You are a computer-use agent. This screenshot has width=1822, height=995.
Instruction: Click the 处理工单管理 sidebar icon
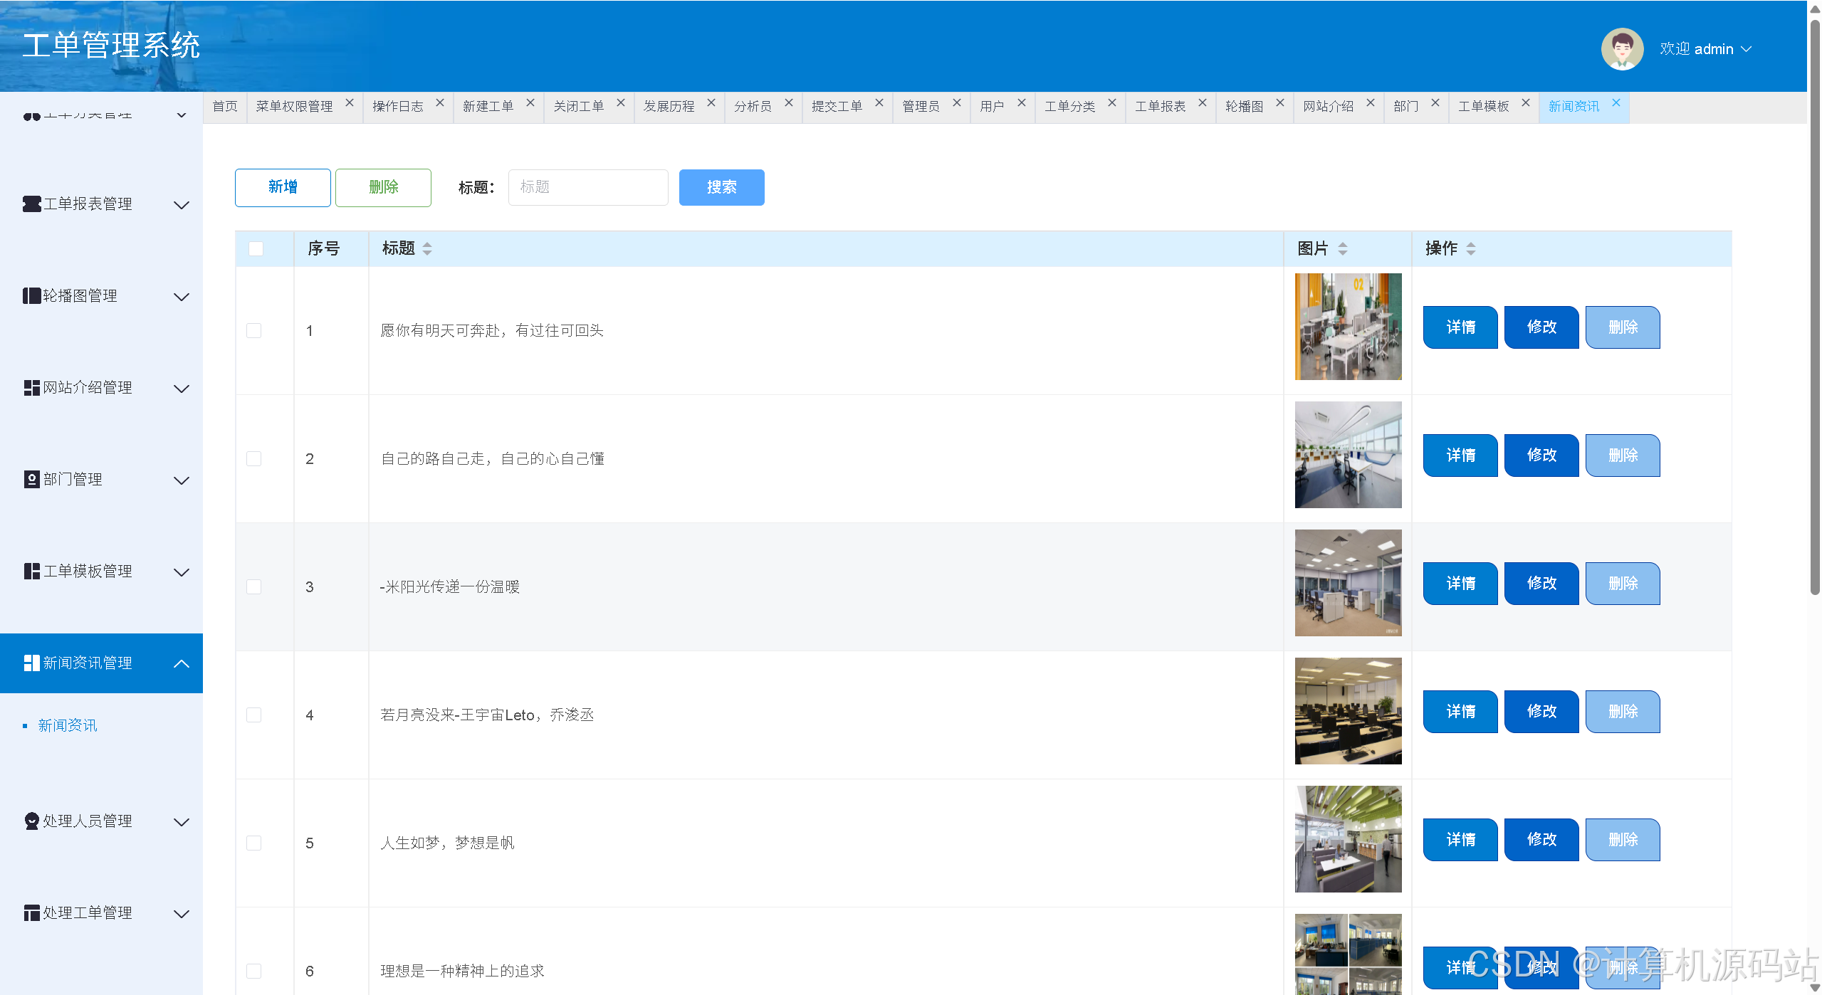pyautogui.click(x=31, y=913)
